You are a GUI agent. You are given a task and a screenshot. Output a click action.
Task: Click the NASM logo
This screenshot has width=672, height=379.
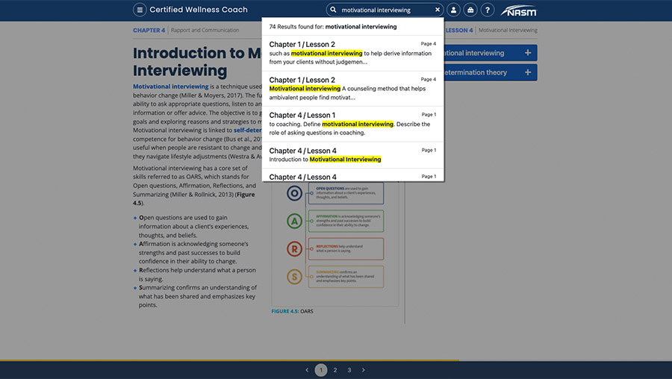[x=519, y=10]
